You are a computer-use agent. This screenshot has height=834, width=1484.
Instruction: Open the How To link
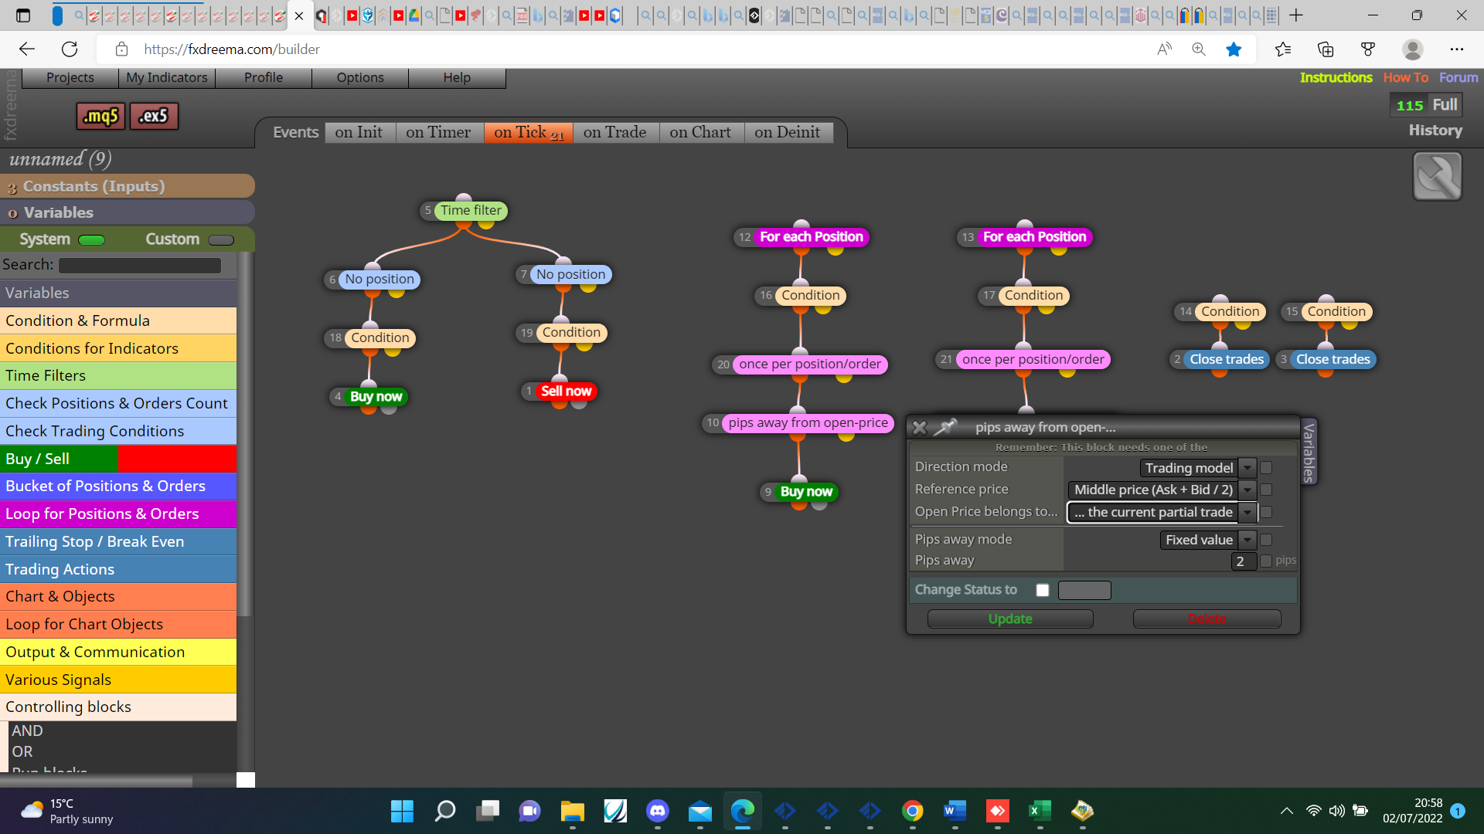(1406, 78)
